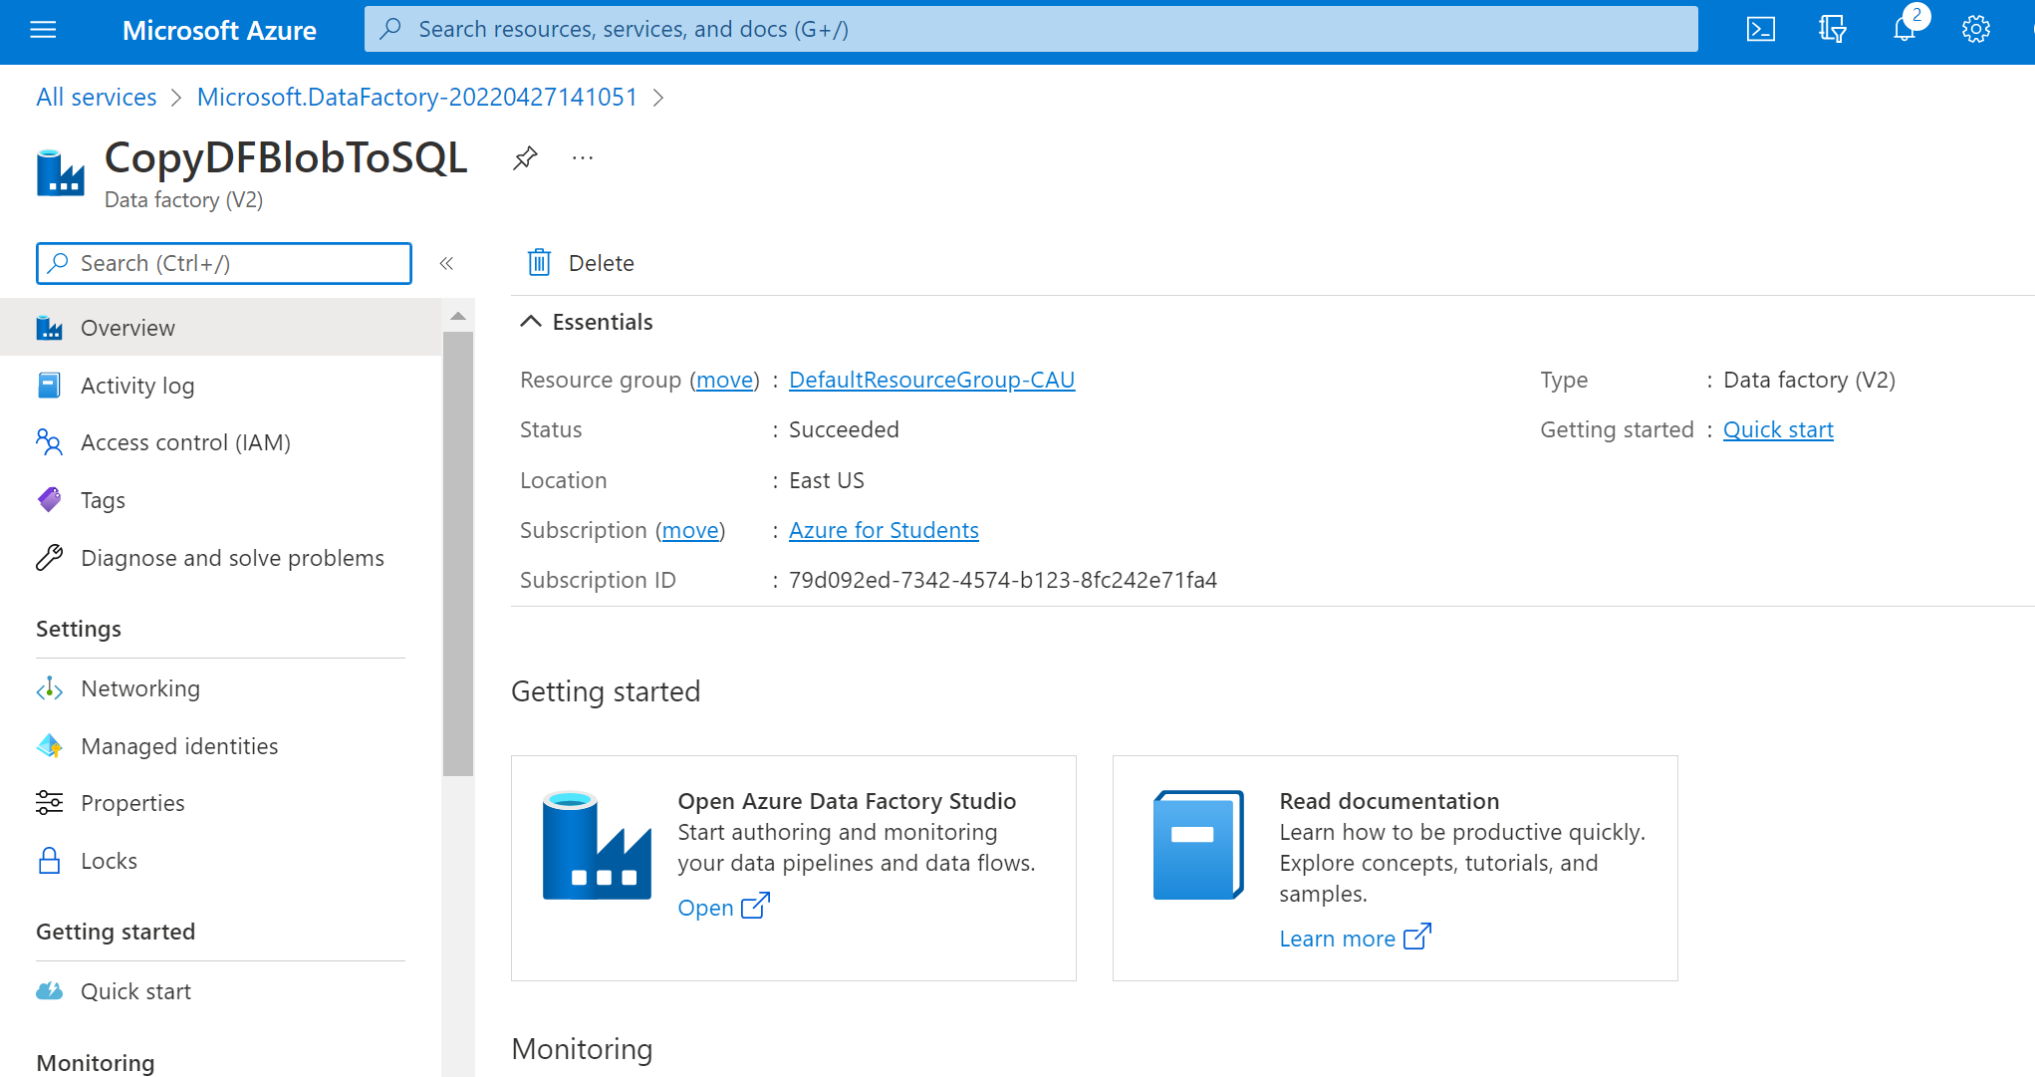Click the Tags purple icon

[49, 500]
